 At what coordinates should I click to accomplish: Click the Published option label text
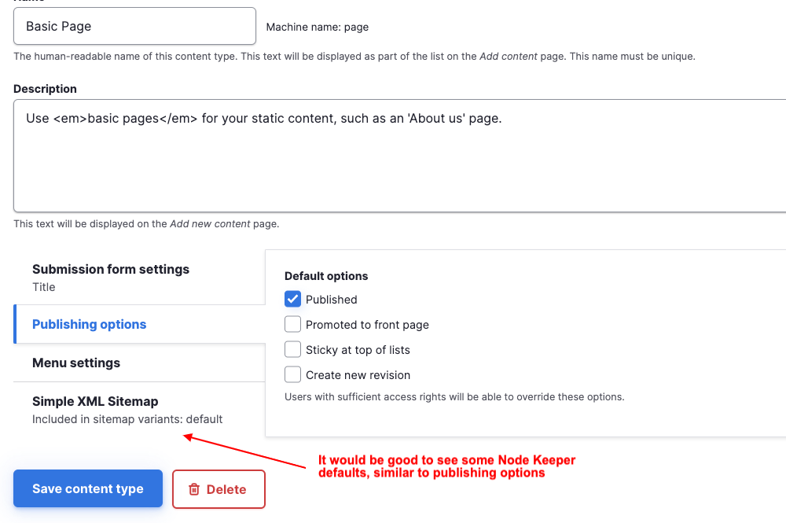pos(332,300)
